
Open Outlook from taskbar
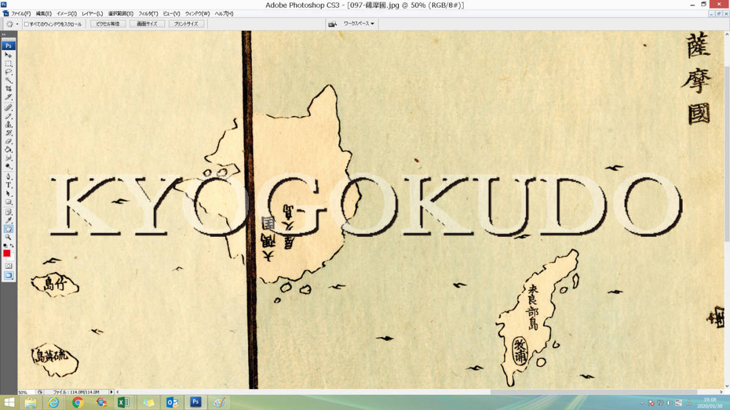[172, 403]
